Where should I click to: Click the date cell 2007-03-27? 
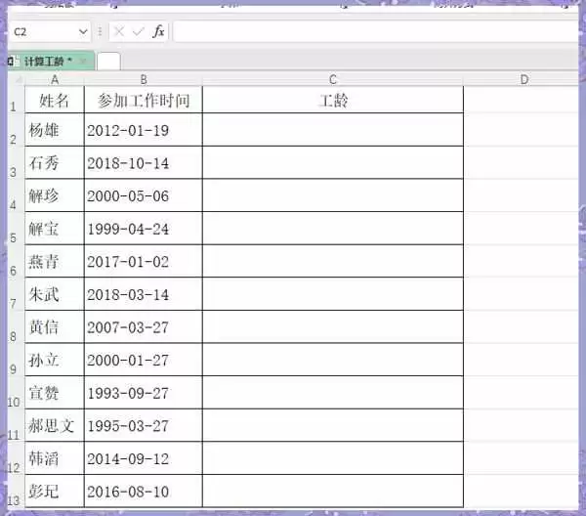144,327
